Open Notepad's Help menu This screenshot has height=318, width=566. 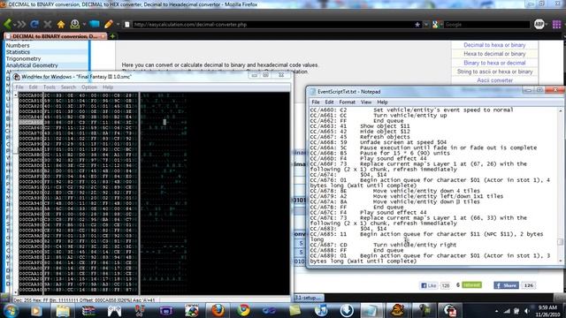coord(382,102)
